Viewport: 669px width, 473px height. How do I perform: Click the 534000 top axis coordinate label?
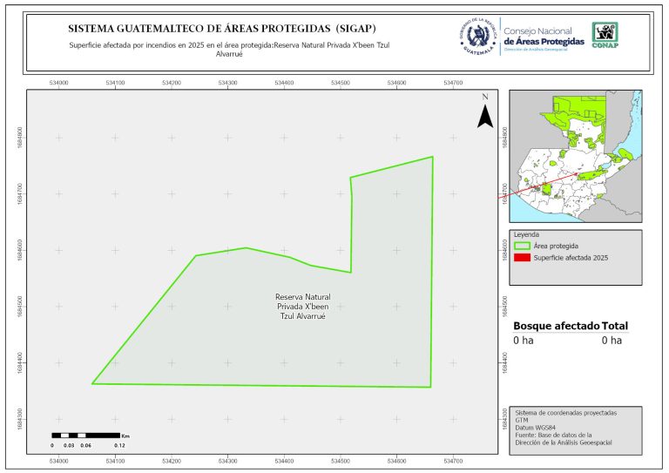click(59, 82)
